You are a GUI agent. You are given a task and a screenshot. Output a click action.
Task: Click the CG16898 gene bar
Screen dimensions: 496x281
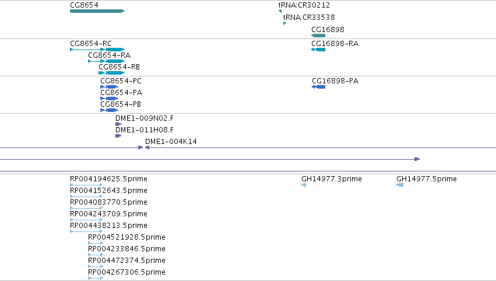click(x=318, y=36)
